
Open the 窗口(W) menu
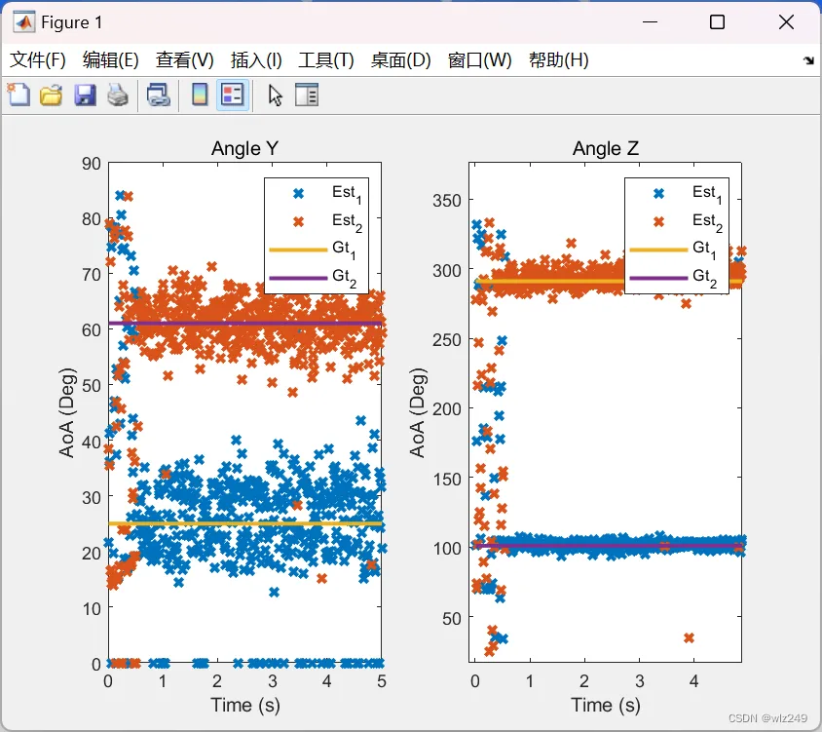click(480, 60)
